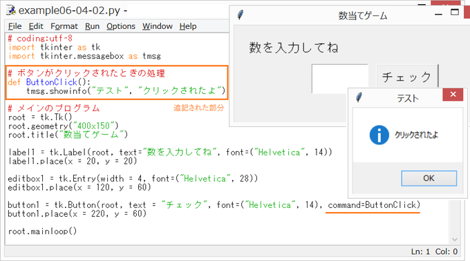Click the feather icon of テスト dialog

[x=359, y=97]
